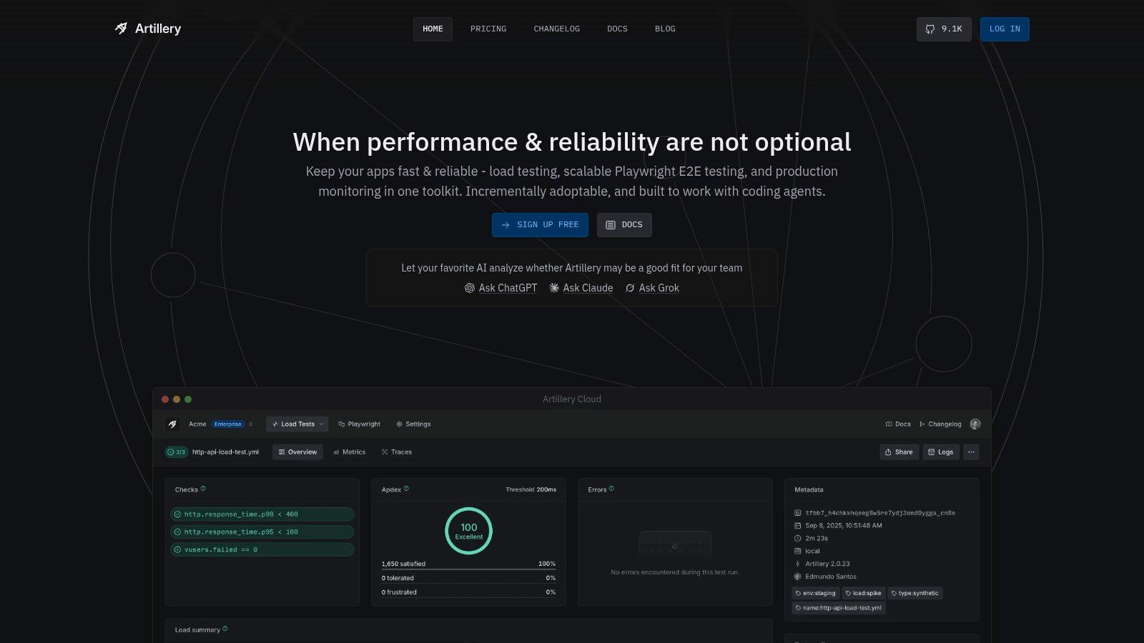Click the info icon next to Load summary
Screen dimensions: 1144x643
pos(225,629)
